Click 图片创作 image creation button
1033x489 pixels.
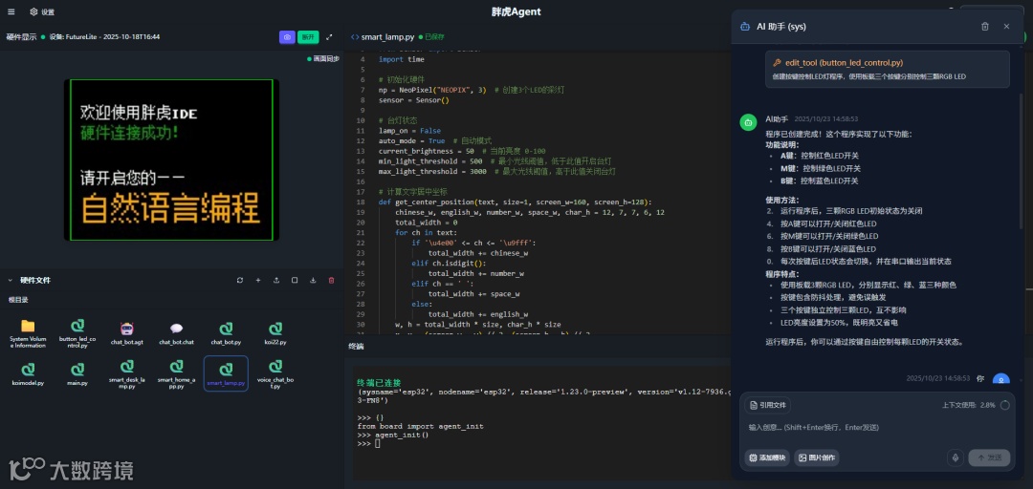pos(817,458)
